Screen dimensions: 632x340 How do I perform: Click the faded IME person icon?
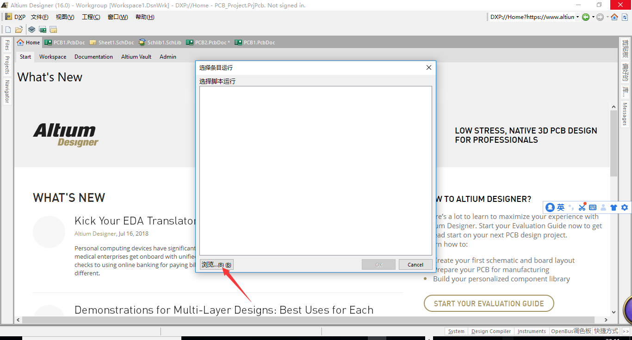point(603,207)
